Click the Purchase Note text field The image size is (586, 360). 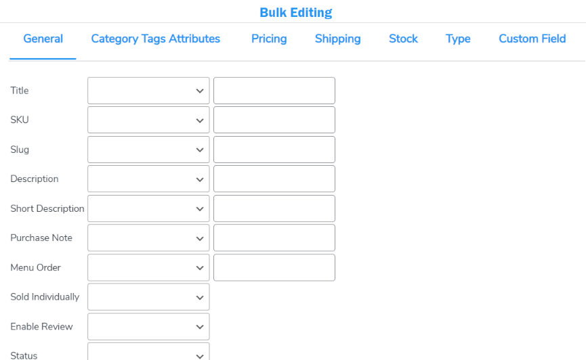coord(274,238)
